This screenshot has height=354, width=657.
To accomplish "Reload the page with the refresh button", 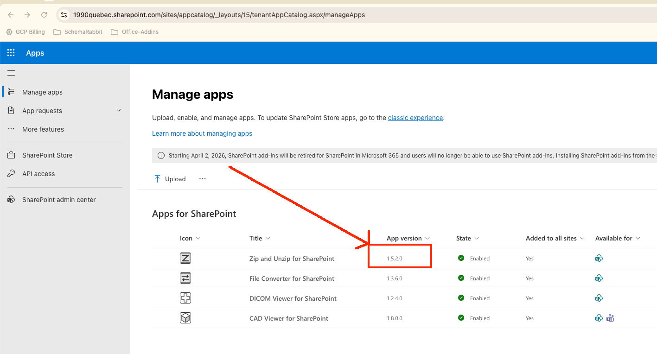I will coord(44,15).
